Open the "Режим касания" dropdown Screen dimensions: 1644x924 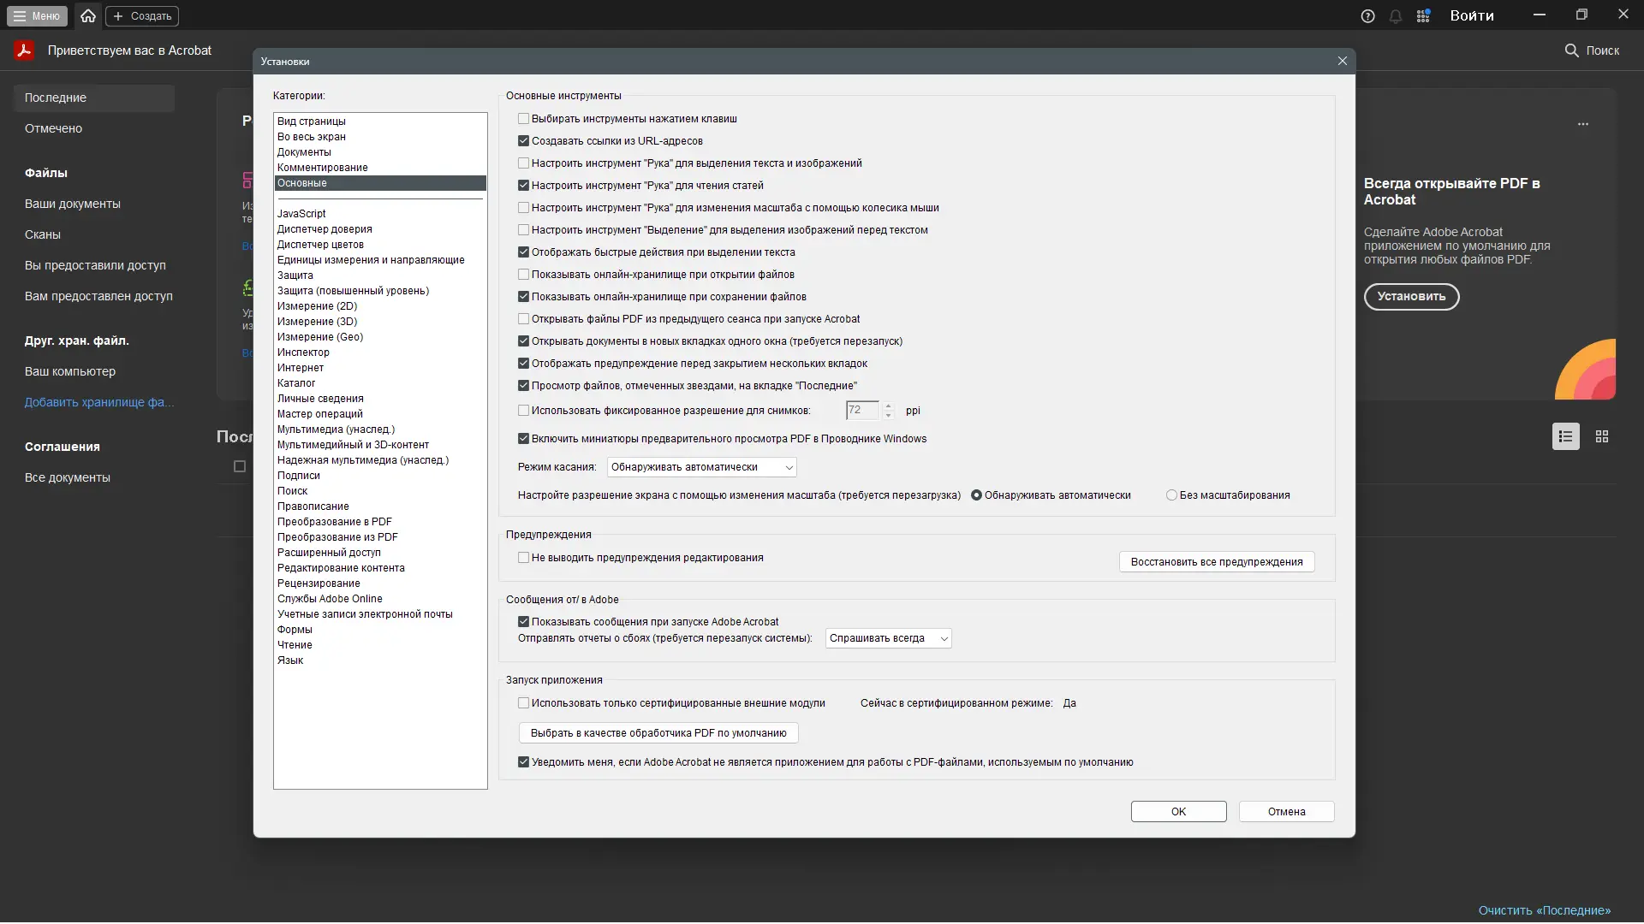click(x=701, y=467)
